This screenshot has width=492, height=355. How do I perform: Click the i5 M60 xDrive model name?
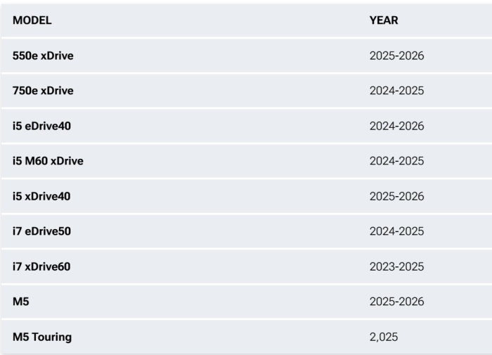click(48, 161)
